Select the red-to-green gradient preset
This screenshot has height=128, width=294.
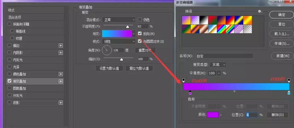(213, 20)
